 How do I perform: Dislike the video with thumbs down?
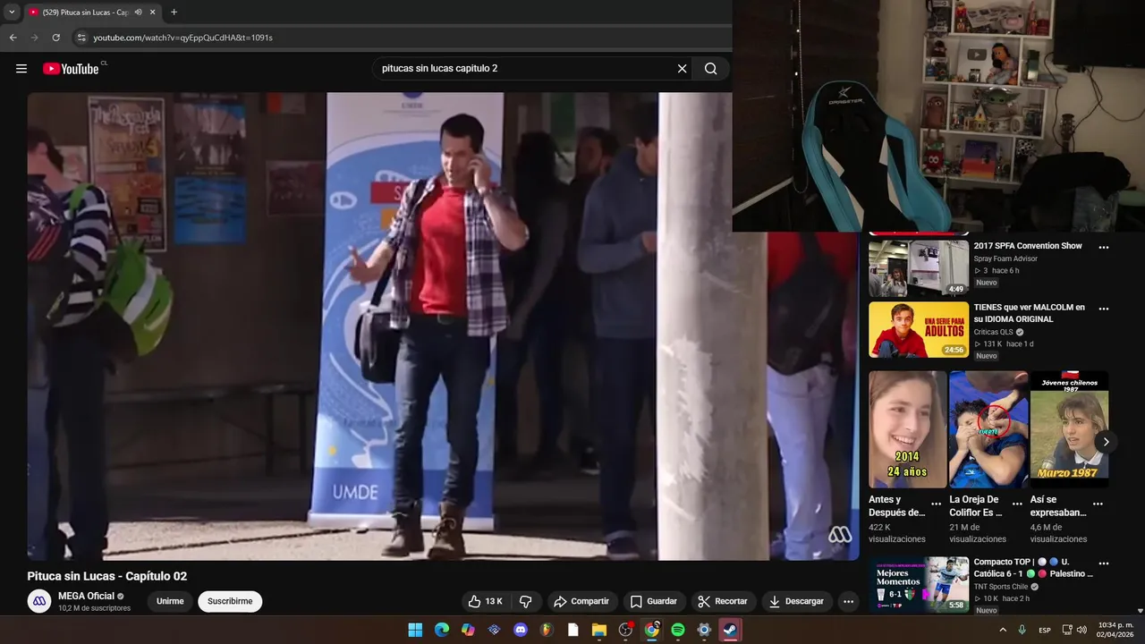click(x=526, y=602)
